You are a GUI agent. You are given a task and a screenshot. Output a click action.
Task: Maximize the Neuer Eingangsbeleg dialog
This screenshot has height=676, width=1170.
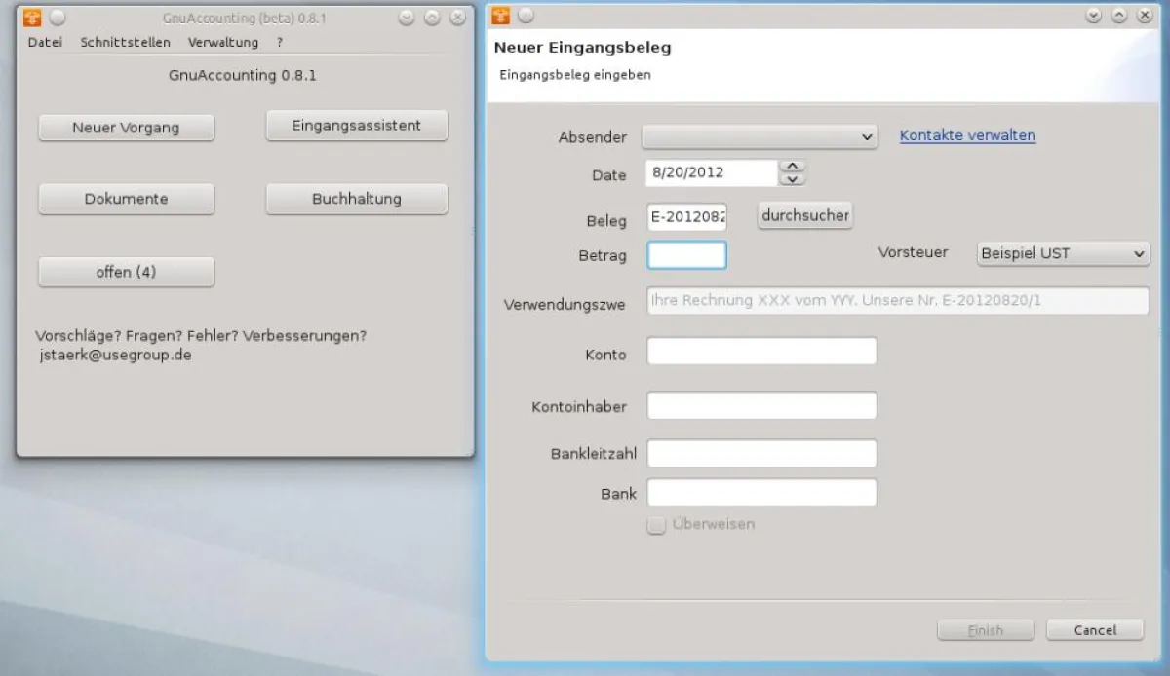click(x=1119, y=16)
